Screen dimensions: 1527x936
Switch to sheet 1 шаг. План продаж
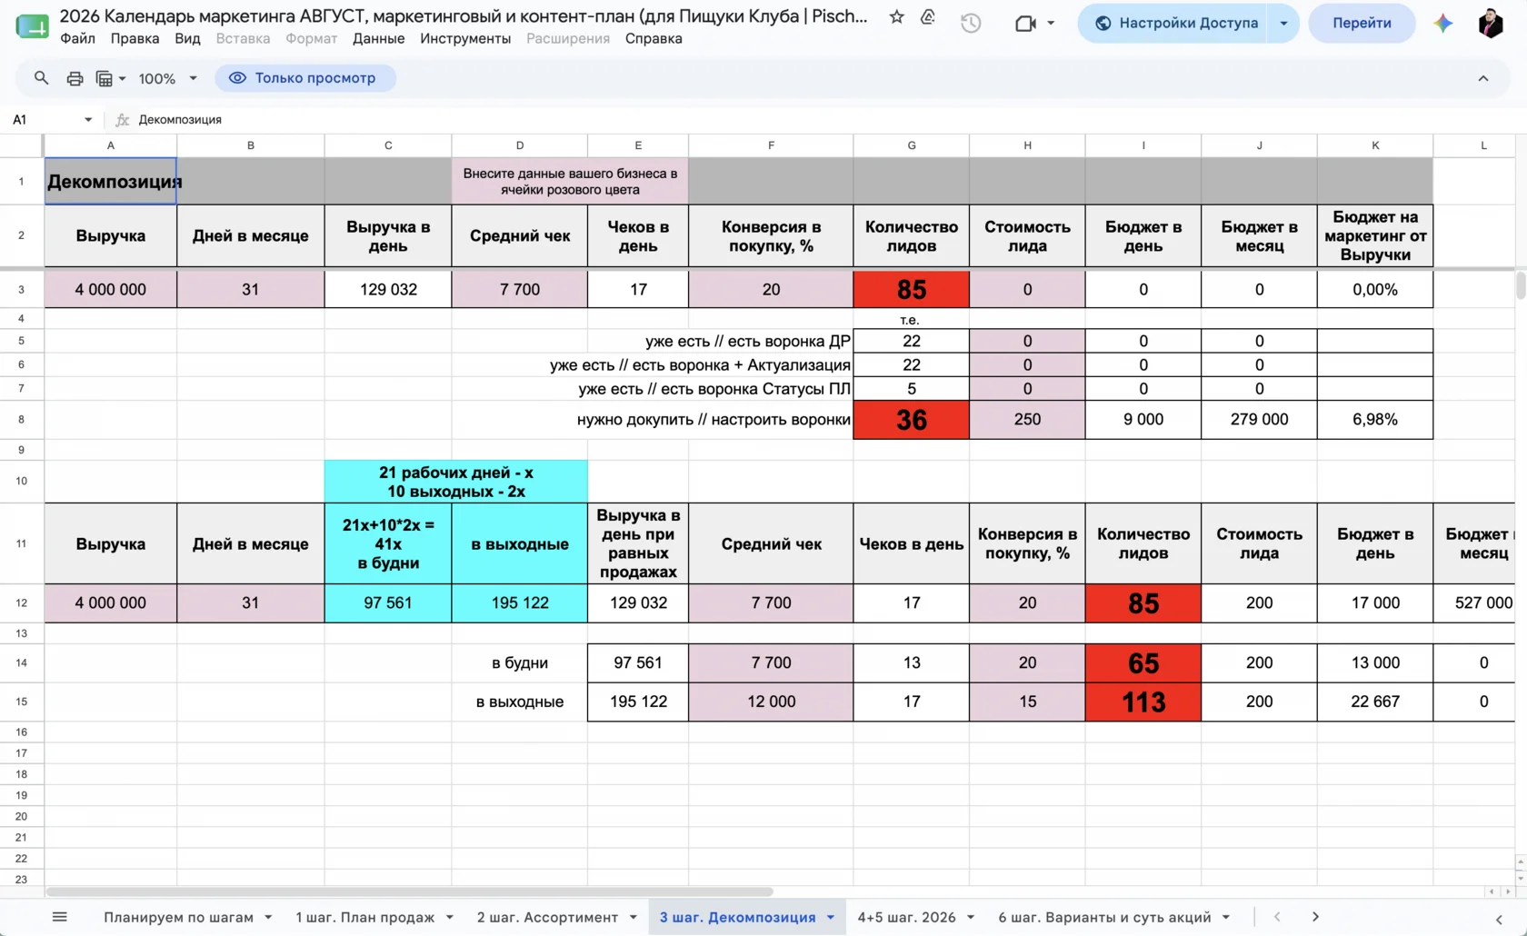[364, 918]
